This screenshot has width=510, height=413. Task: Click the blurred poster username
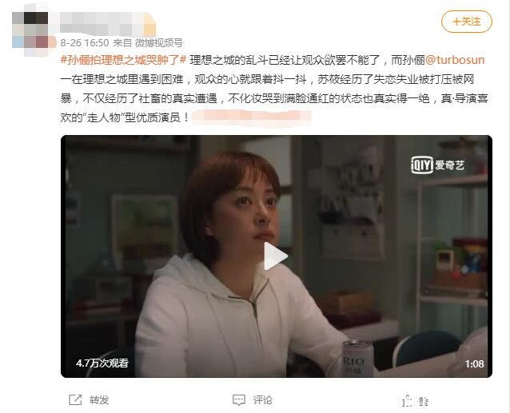click(x=108, y=23)
